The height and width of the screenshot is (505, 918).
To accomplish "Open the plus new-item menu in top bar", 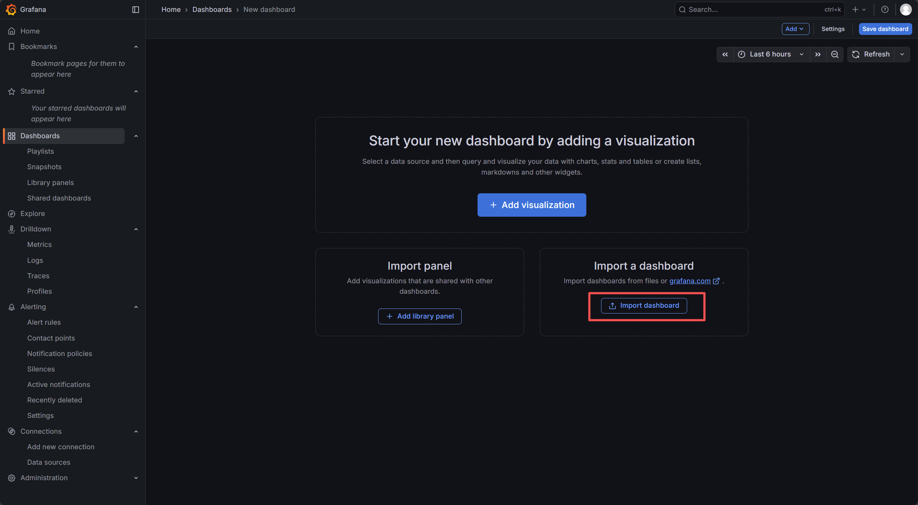I will pos(859,10).
